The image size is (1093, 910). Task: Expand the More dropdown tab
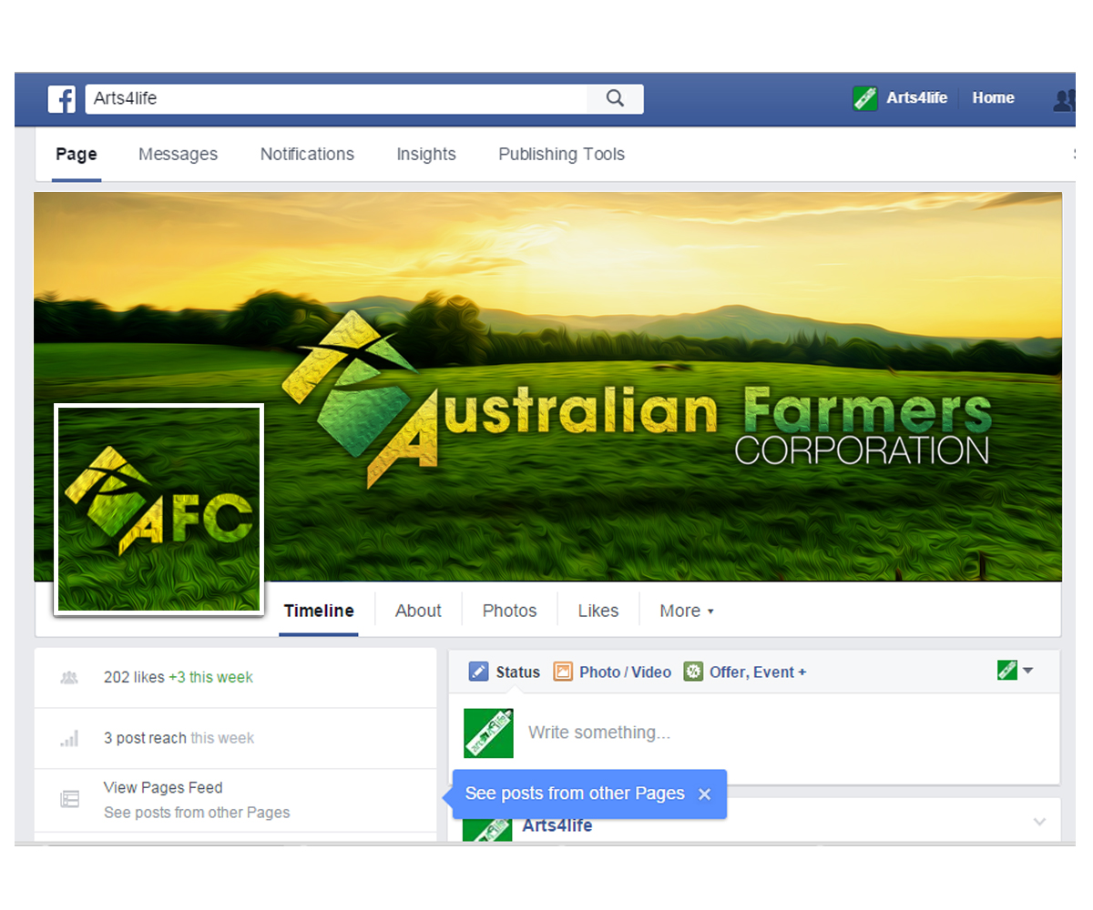click(x=687, y=611)
